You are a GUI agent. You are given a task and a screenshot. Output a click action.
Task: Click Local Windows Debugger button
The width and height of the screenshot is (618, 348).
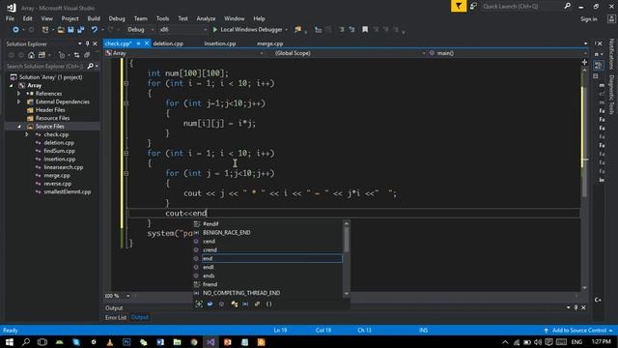point(251,30)
